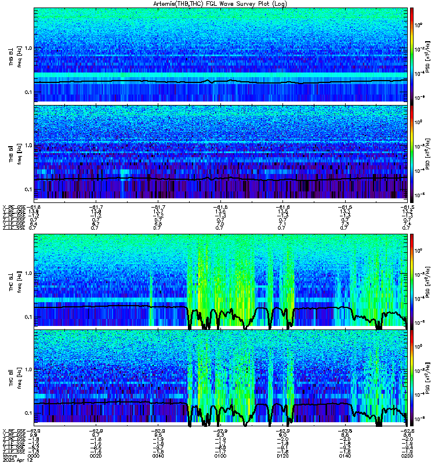Click the PSD [nT²/Hz] label of THC B⊥ color bar
The height and width of the screenshot is (464, 435).
(x=428, y=282)
